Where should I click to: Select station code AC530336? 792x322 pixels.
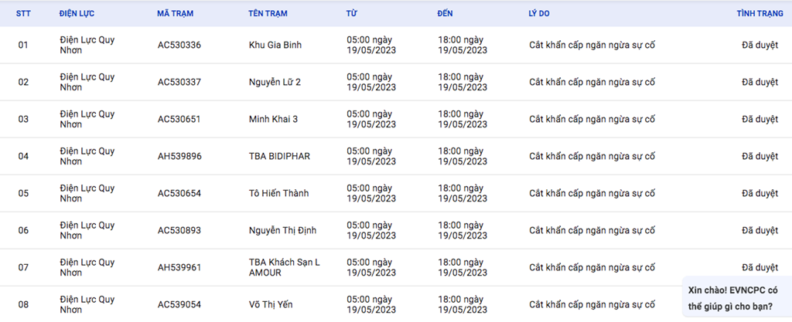(x=179, y=45)
